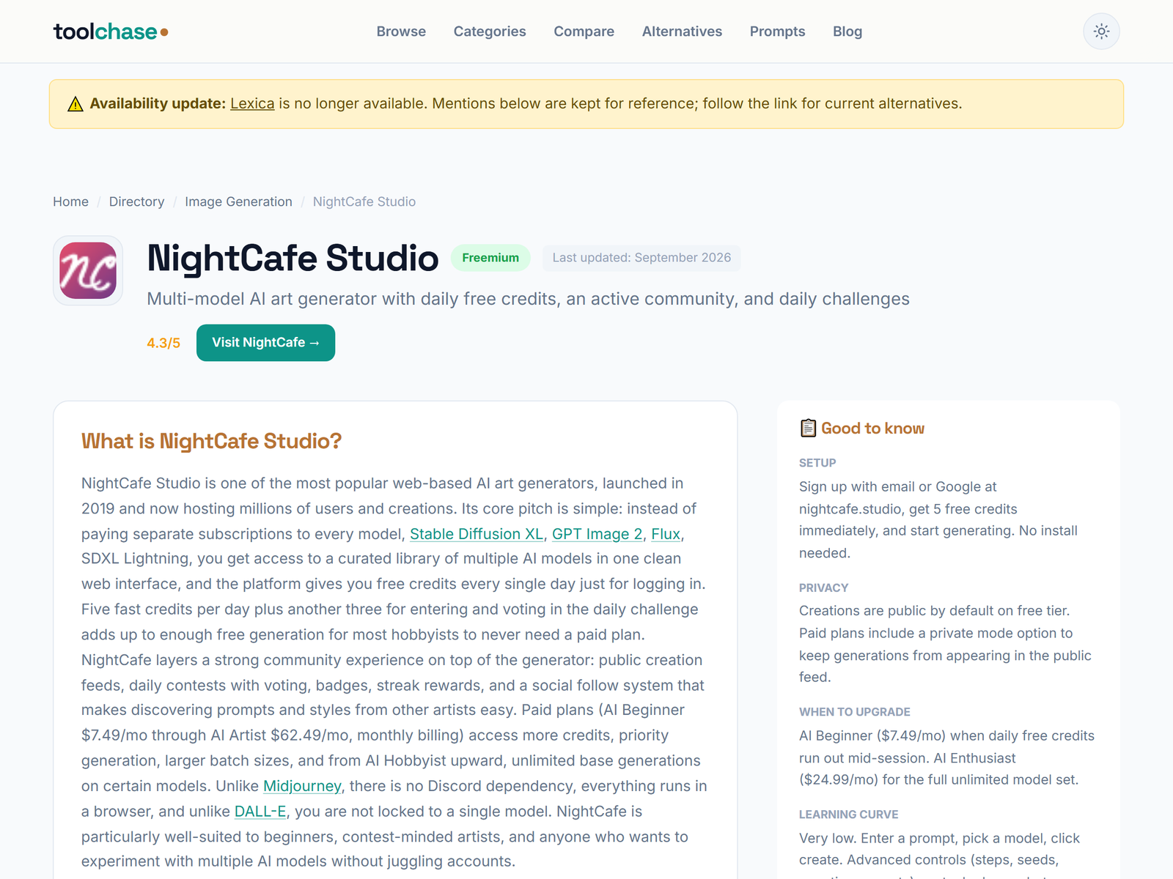Open the Blog nav link
Screen dimensions: 1173x879
(x=847, y=31)
